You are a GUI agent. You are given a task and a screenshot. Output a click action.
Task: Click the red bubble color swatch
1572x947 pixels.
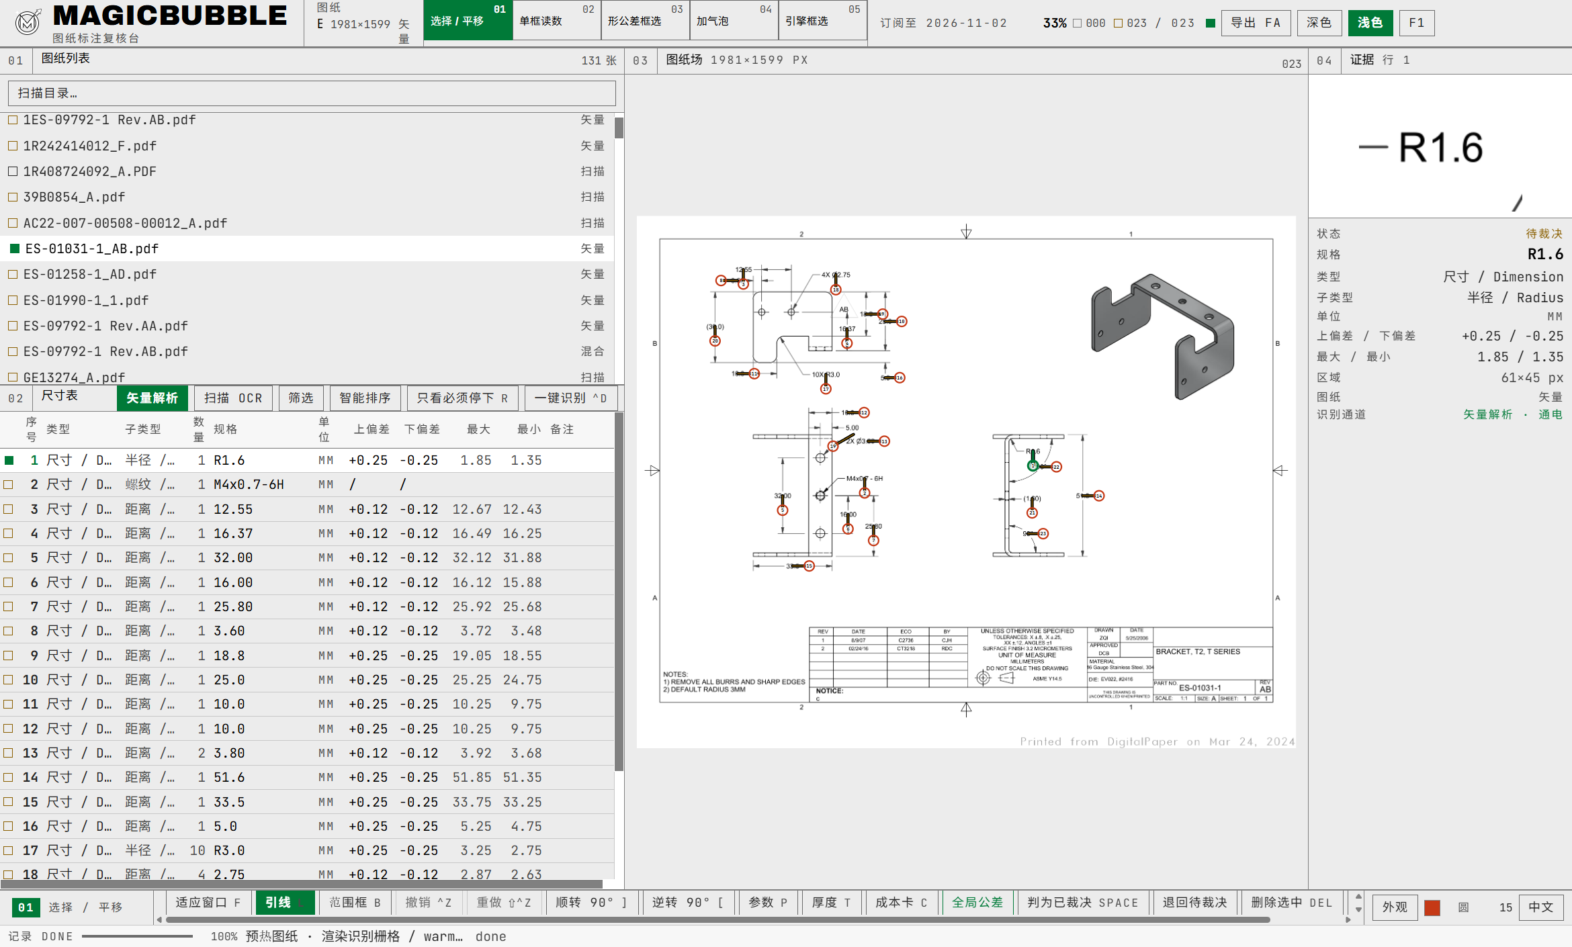pos(1432,908)
